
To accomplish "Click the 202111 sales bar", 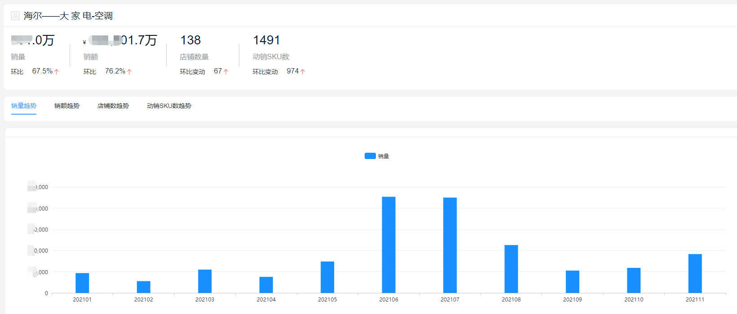I will pos(695,274).
